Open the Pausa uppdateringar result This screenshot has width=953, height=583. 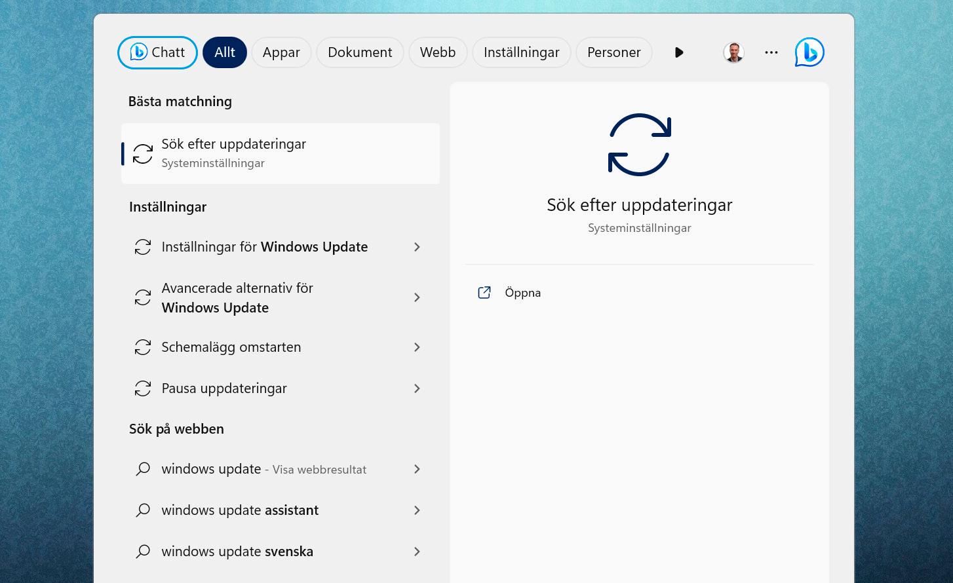(x=281, y=388)
